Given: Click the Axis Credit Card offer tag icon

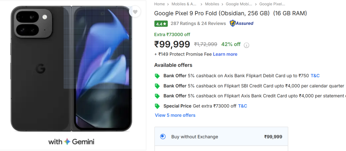Looking at the screenshot, I should click(x=157, y=96).
